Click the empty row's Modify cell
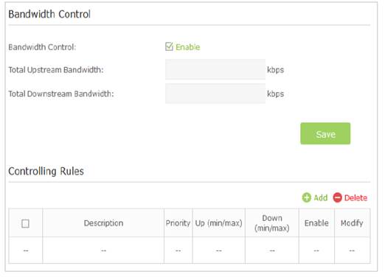The image size is (385, 277). tap(352, 250)
